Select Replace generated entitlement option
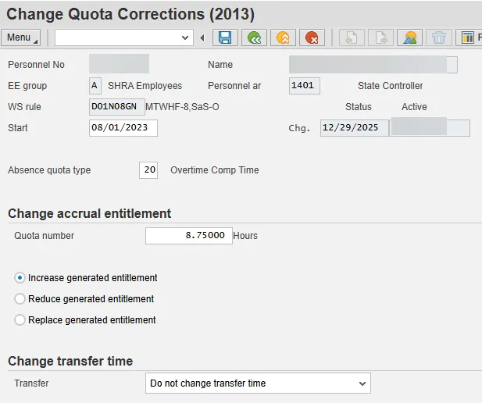Viewport: 482px width, 403px height. 20,320
